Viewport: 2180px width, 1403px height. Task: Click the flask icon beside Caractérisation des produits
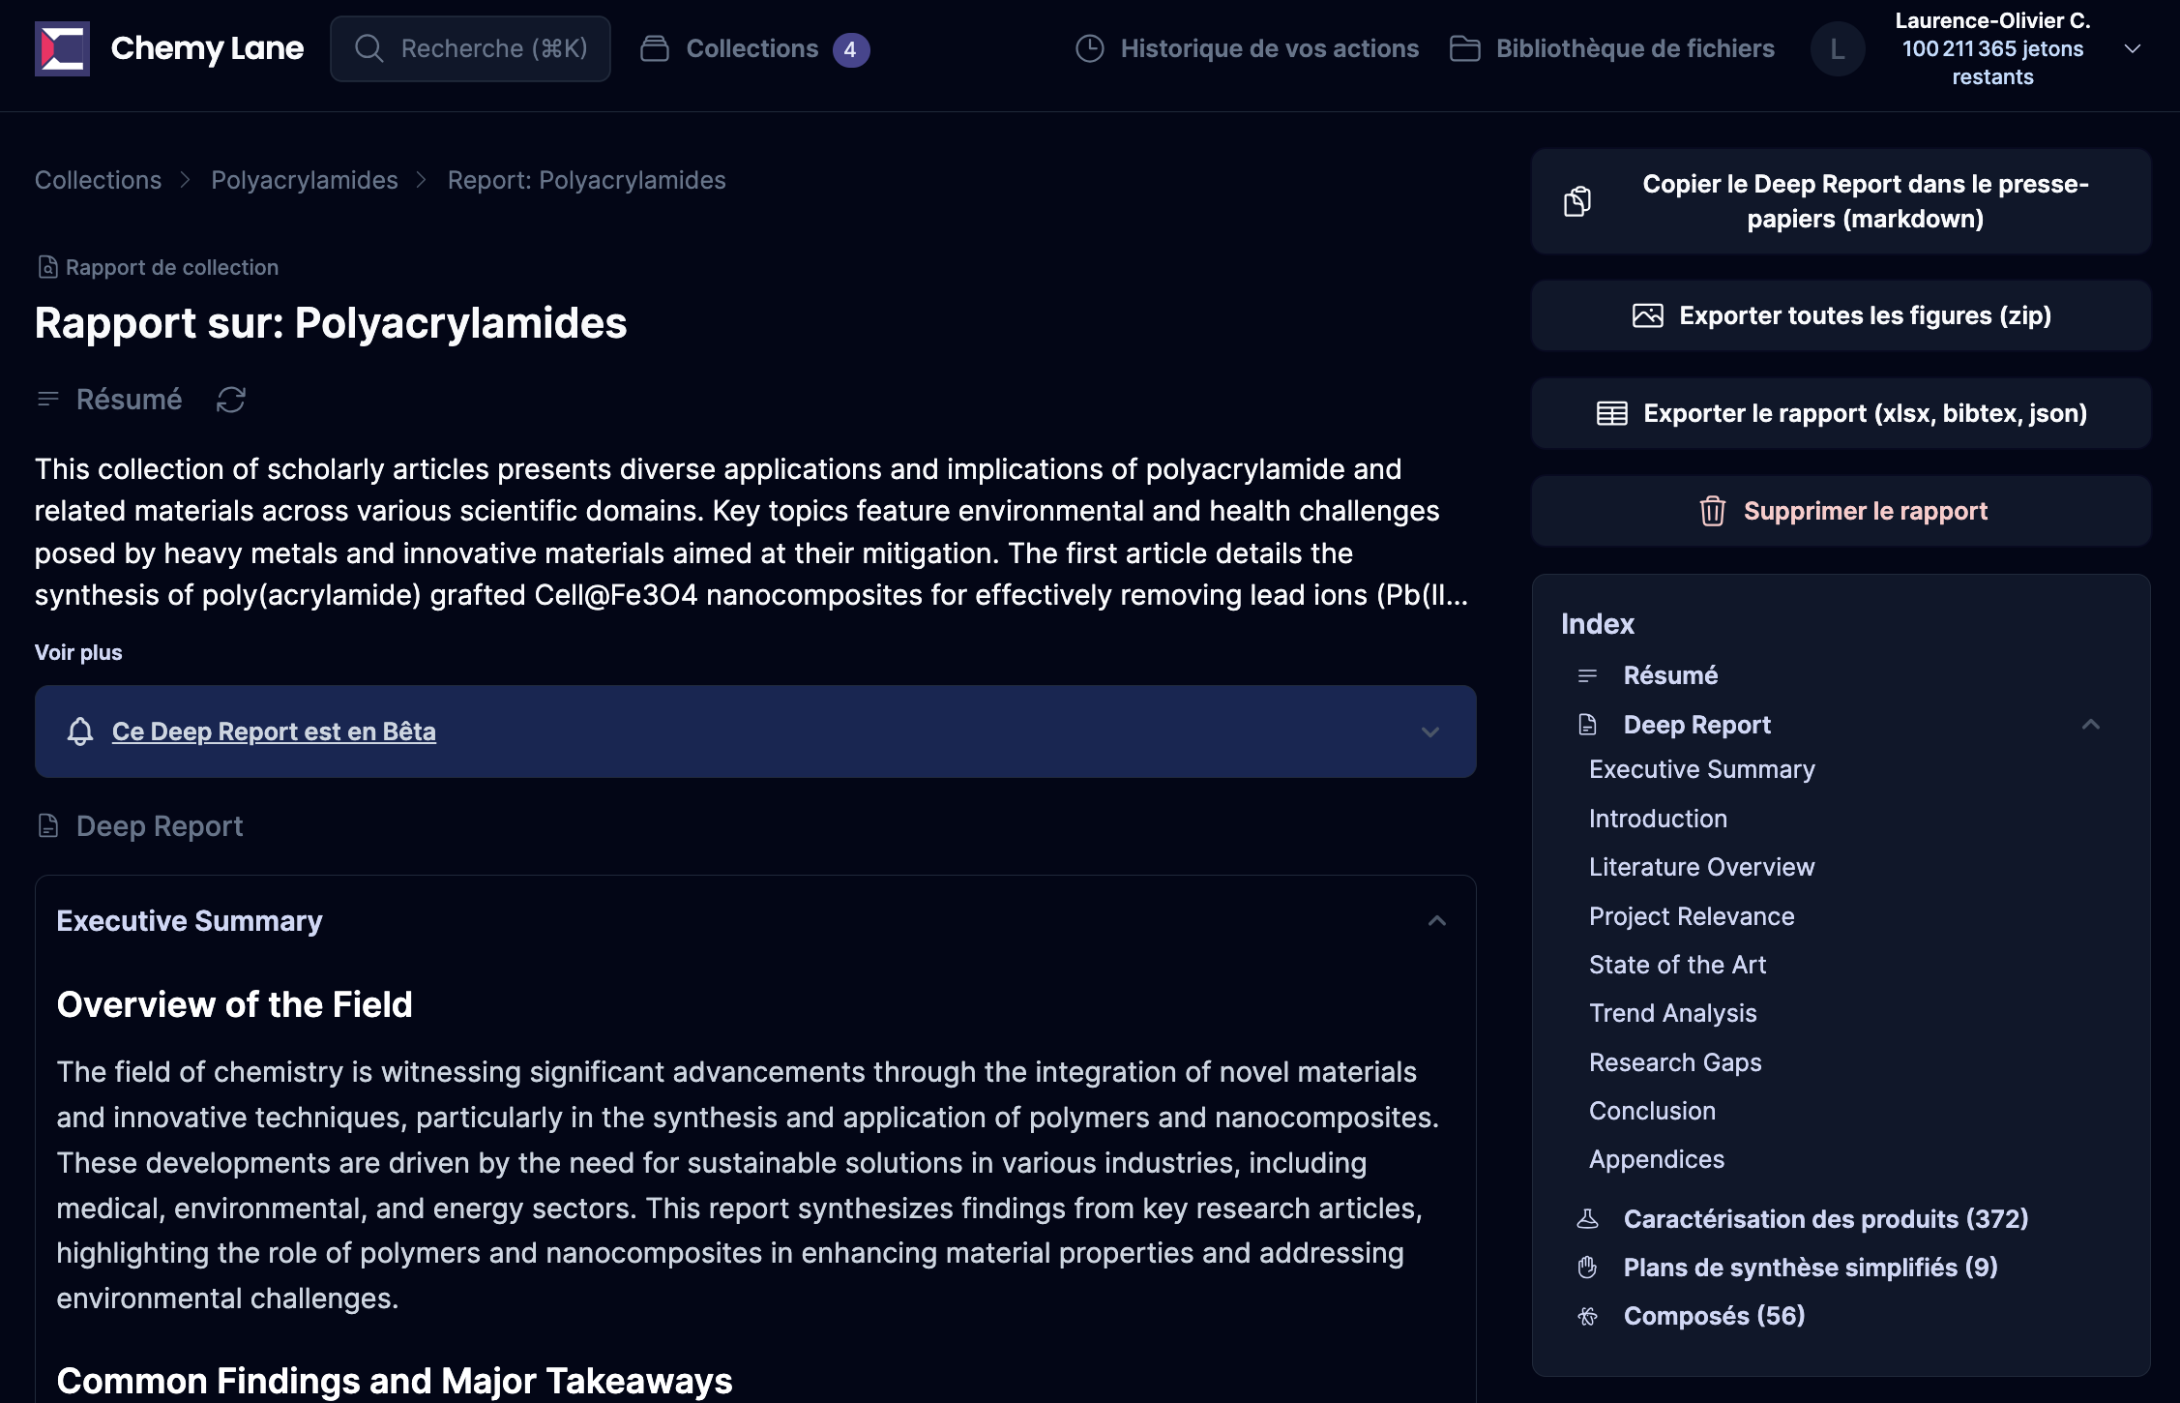[1587, 1219]
